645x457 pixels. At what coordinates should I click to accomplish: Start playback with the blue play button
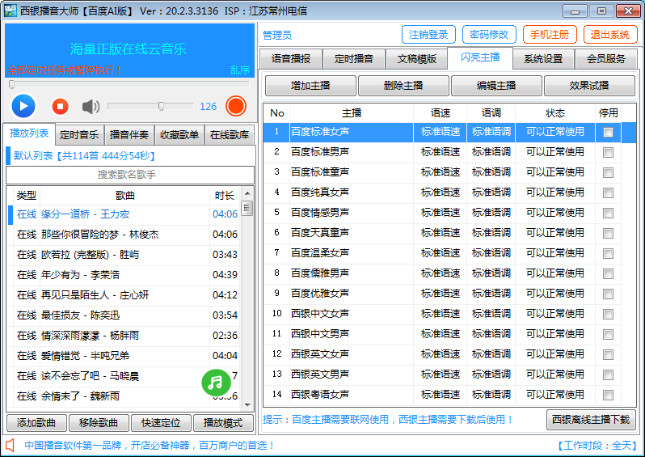click(x=23, y=107)
